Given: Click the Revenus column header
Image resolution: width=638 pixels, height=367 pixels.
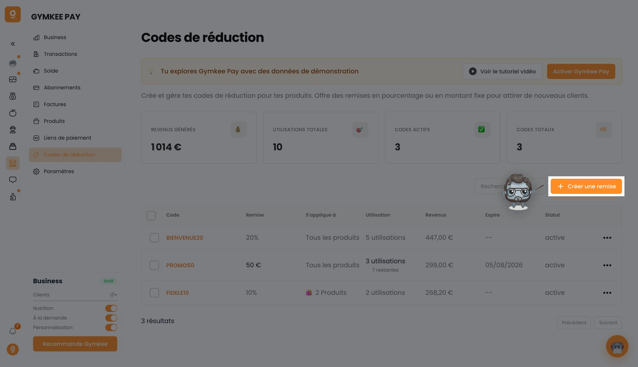Looking at the screenshot, I should click(436, 215).
